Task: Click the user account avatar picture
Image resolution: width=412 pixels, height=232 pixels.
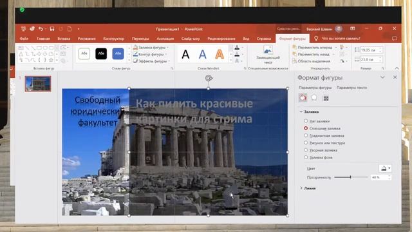Action: [x=339, y=28]
